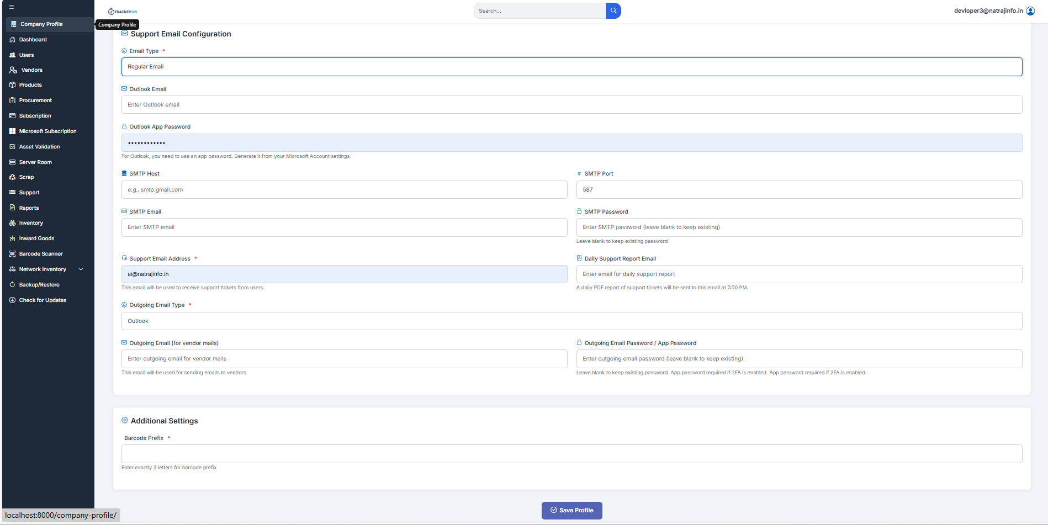Click the Server Room icon in sidebar
The width and height of the screenshot is (1048, 525).
tap(12, 162)
